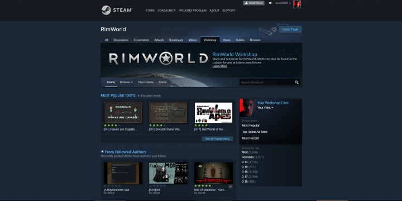Open the Pawns are Capable thumbnail
Screen dimensions: 402x201
[123, 113]
